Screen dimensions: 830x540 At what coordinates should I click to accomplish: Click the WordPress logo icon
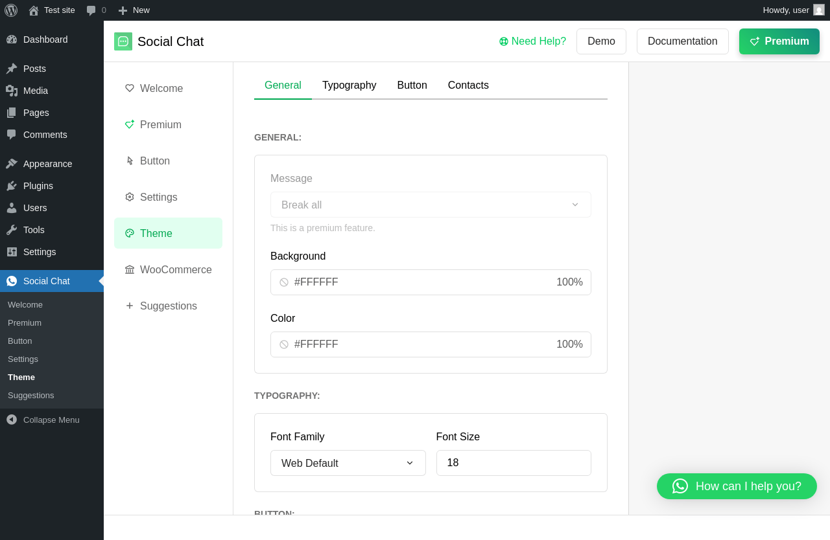click(11, 10)
